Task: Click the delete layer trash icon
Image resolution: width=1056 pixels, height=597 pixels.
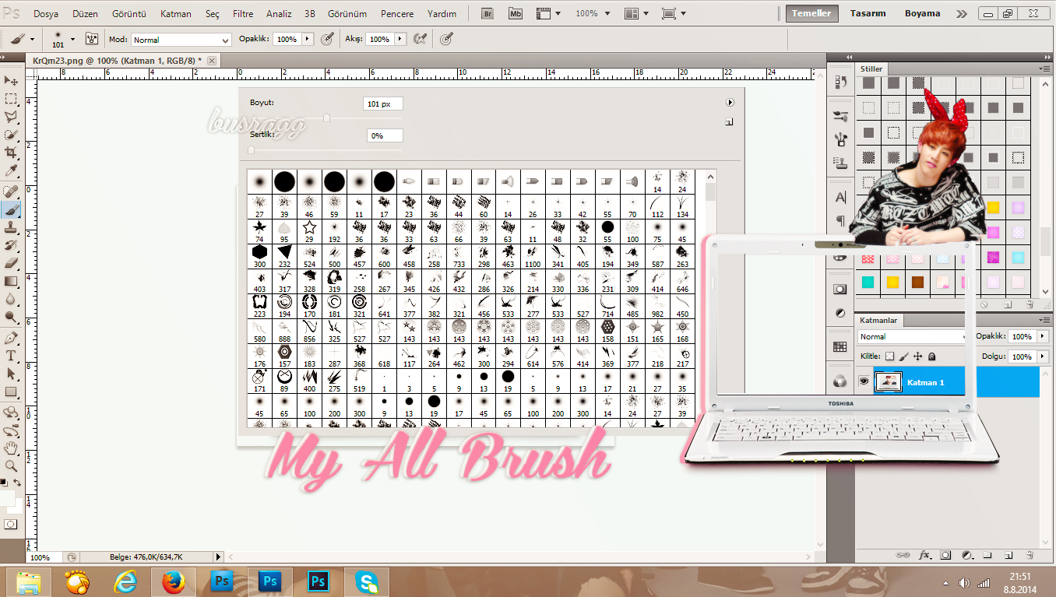Action: point(1030,556)
